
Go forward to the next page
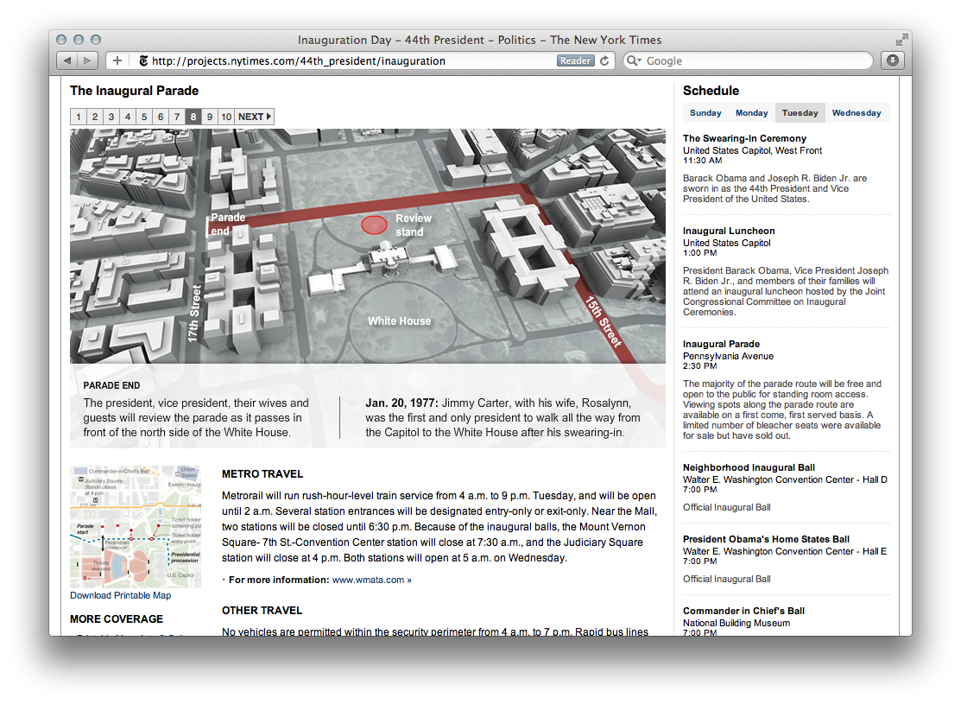(x=88, y=60)
